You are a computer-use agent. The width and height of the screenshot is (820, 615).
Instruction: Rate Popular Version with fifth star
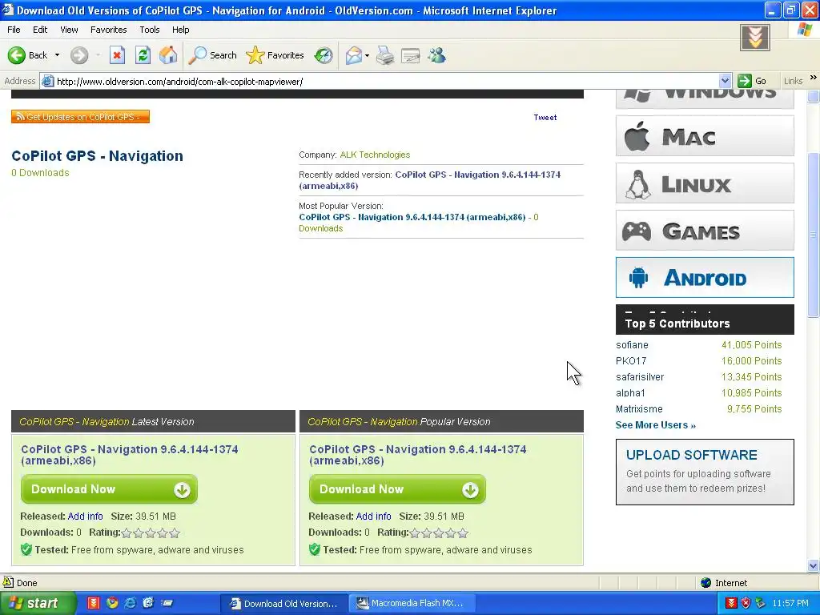[x=463, y=533]
